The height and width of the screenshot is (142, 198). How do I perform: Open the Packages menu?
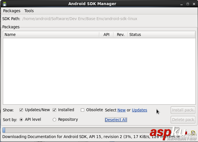tap(12, 11)
